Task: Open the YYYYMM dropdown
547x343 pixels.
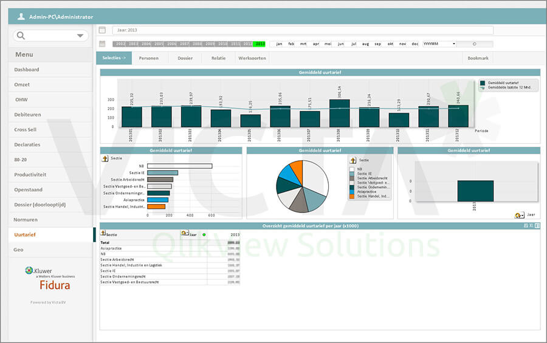Action: pyautogui.click(x=454, y=44)
